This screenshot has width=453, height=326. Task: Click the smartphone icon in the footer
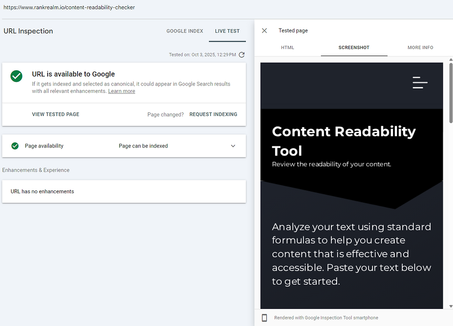pyautogui.click(x=264, y=318)
